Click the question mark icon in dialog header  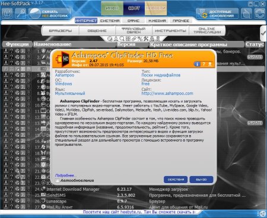click(x=204, y=64)
